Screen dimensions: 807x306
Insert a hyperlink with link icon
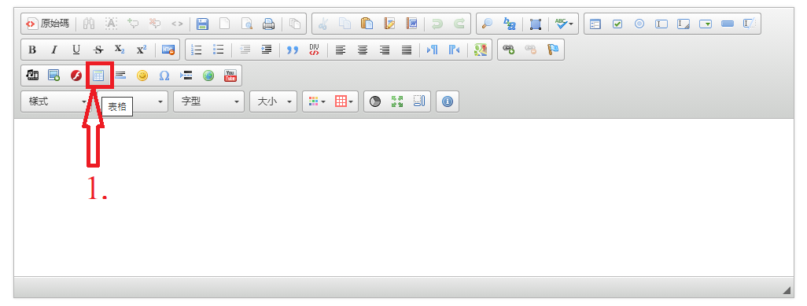click(x=508, y=50)
